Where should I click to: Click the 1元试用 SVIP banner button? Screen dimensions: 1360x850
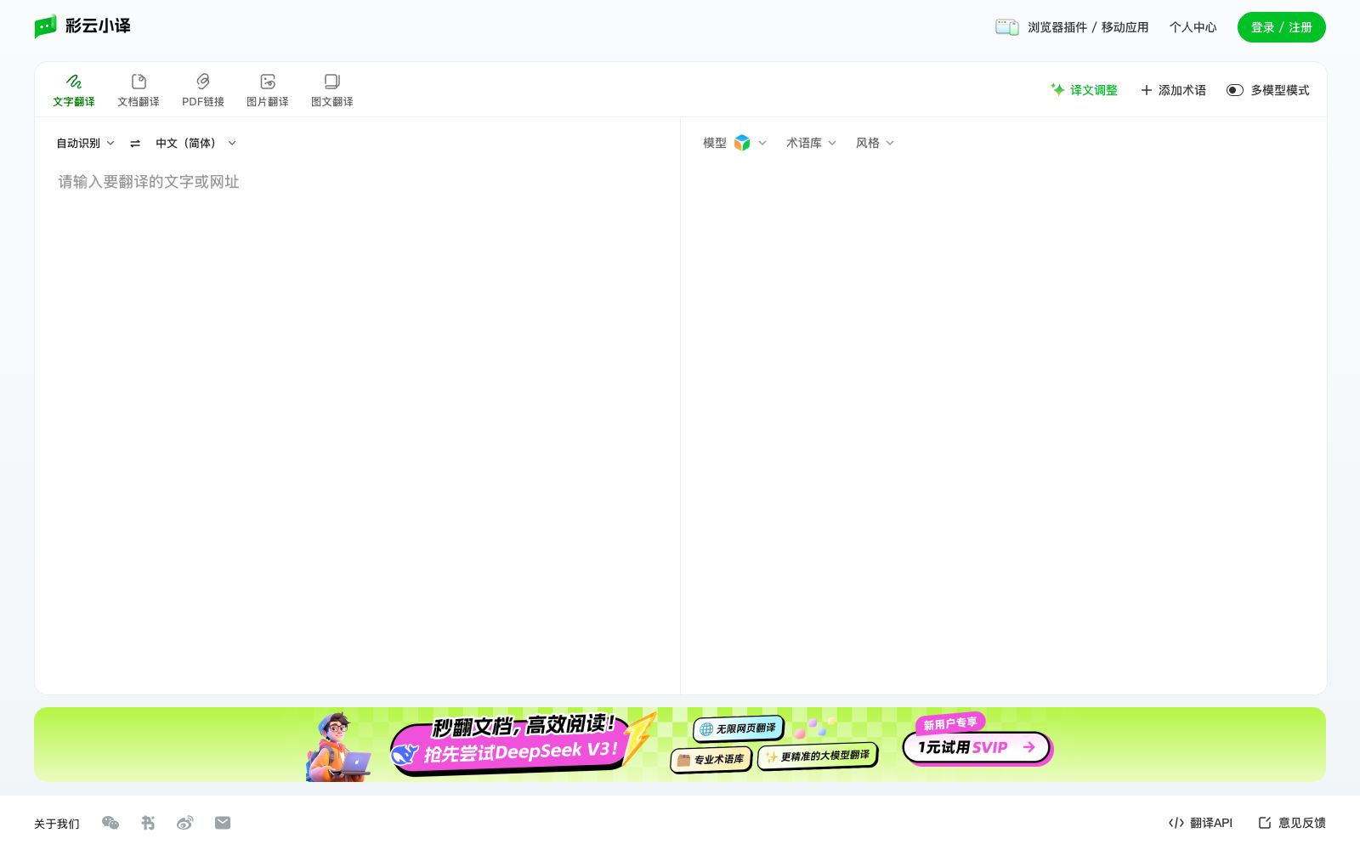pyautogui.click(x=976, y=747)
